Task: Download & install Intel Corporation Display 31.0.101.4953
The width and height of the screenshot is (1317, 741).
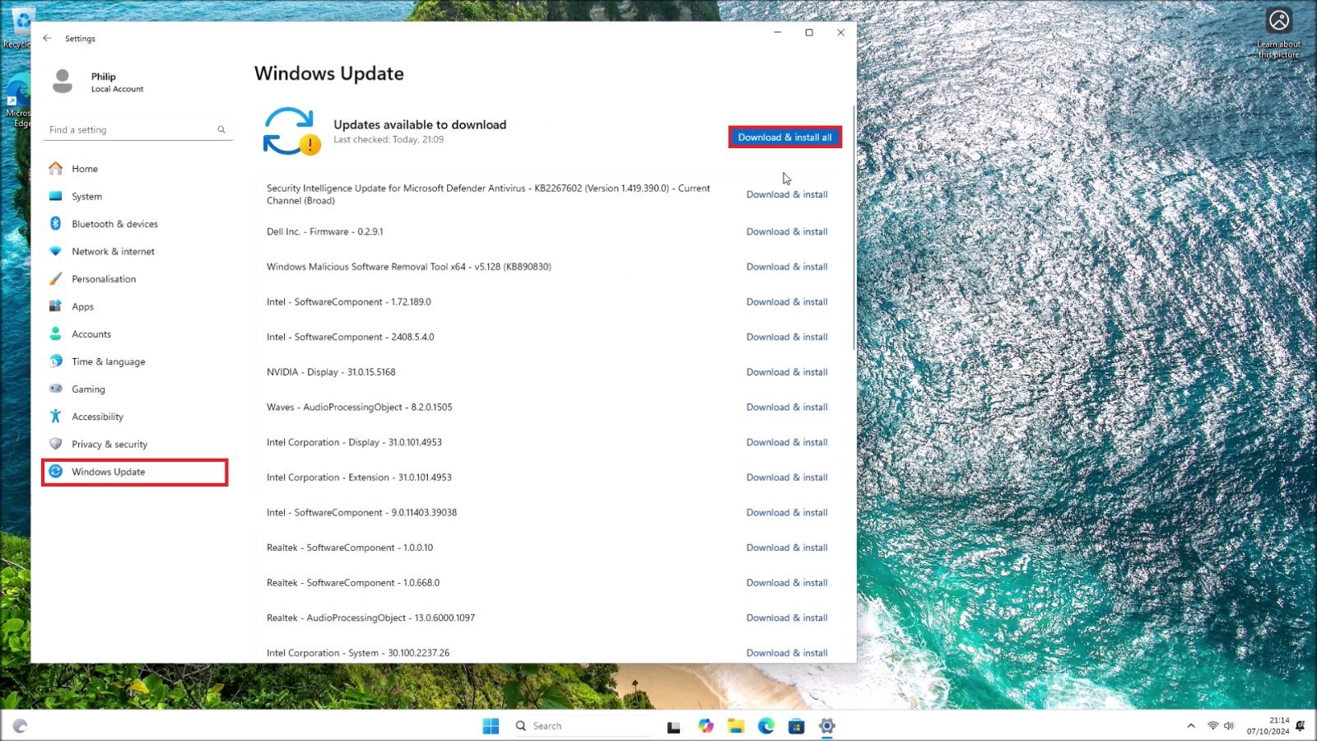Action: pyautogui.click(x=787, y=442)
